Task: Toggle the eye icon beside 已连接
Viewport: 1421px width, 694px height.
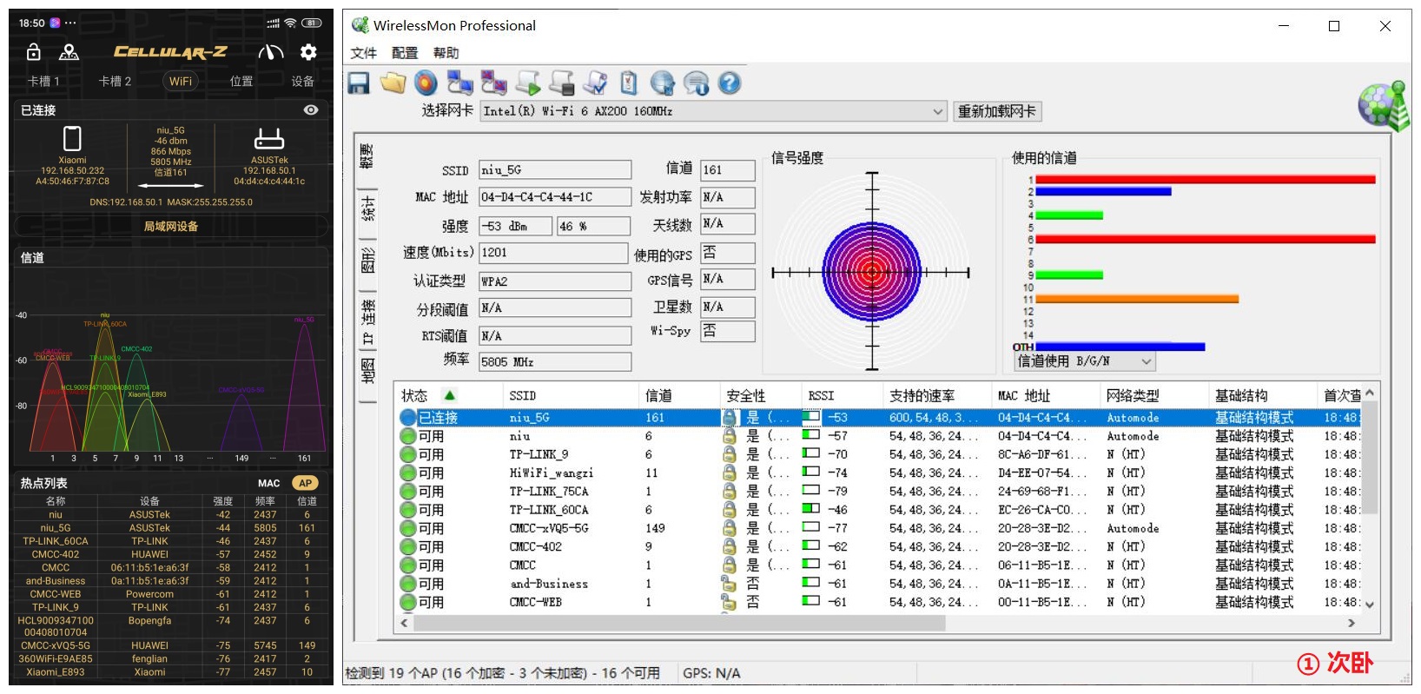Action: [311, 110]
